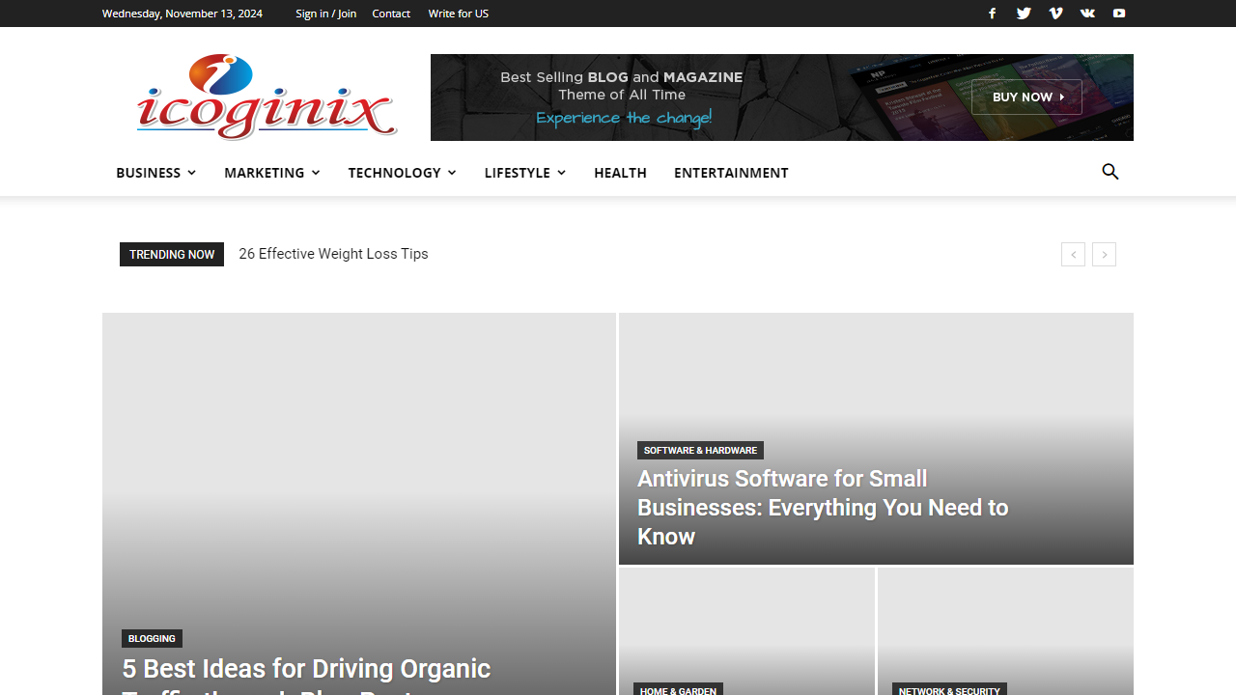Screen dimensions: 1236x695
Task: Click the Vimeo icon in the top bar
Action: coord(1055,13)
